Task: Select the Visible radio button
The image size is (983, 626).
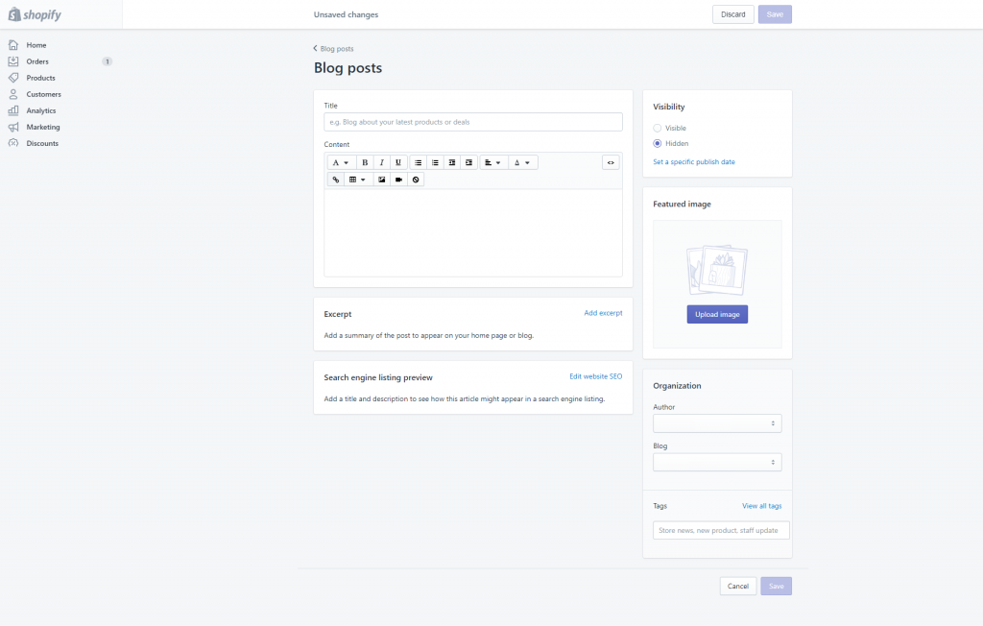Action: click(x=658, y=128)
